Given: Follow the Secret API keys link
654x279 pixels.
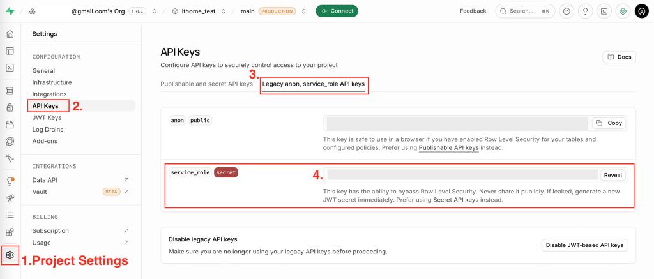Looking at the screenshot, I should (x=456, y=200).
